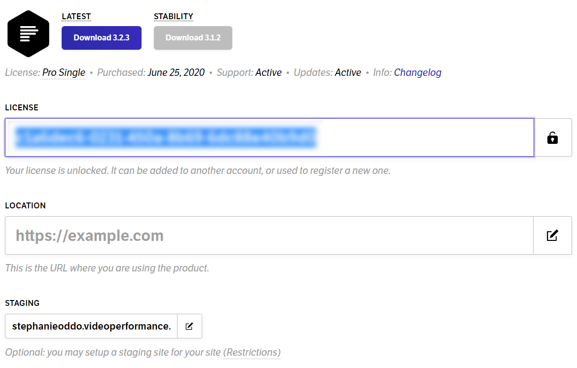Click the Support Active status text
The width and height of the screenshot is (577, 368).
269,72
